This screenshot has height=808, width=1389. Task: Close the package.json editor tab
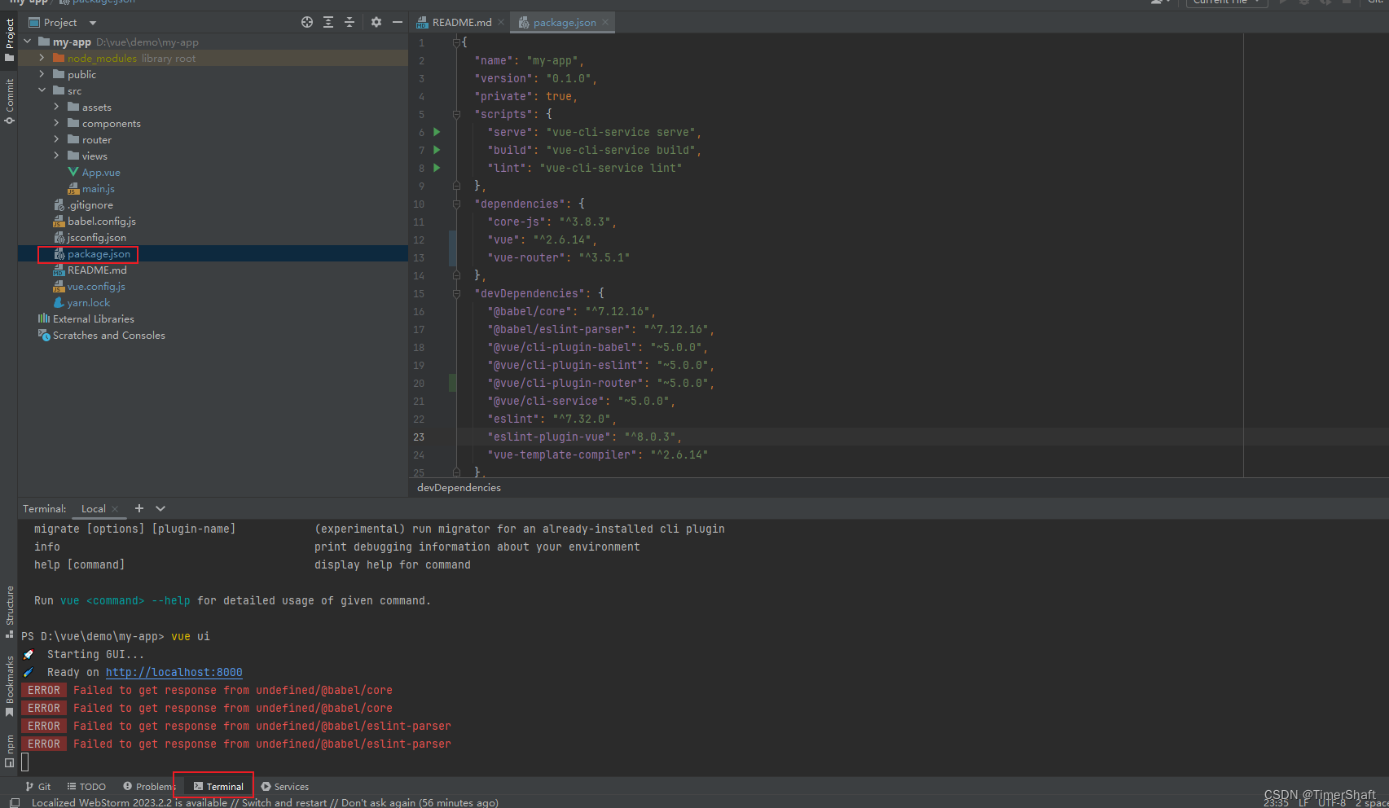pos(605,23)
